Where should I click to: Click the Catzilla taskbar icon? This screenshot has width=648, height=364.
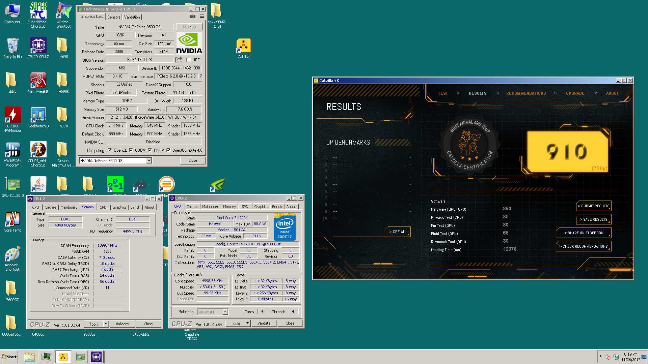click(x=63, y=357)
